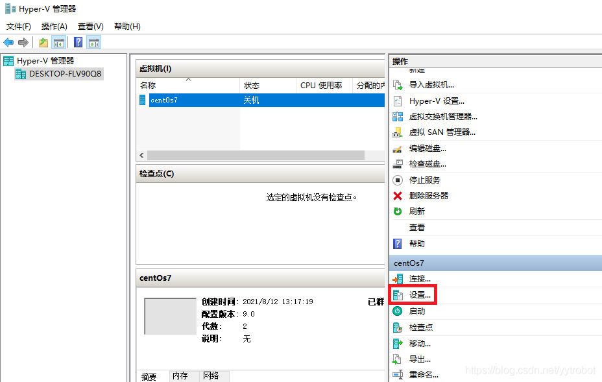Click the 检查点 icon in actions
This screenshot has width=602, height=382.
tap(398, 328)
